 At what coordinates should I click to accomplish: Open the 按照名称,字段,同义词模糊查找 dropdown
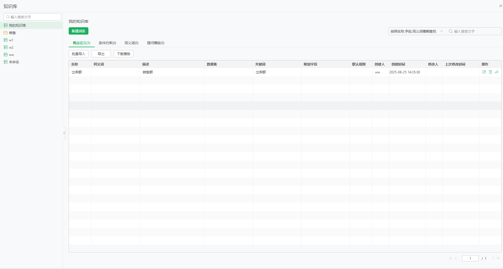[x=416, y=31]
